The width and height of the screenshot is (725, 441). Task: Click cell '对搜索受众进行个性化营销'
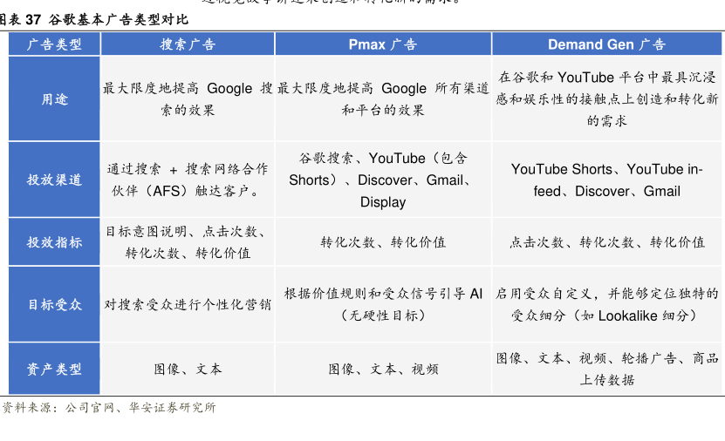pos(188,304)
